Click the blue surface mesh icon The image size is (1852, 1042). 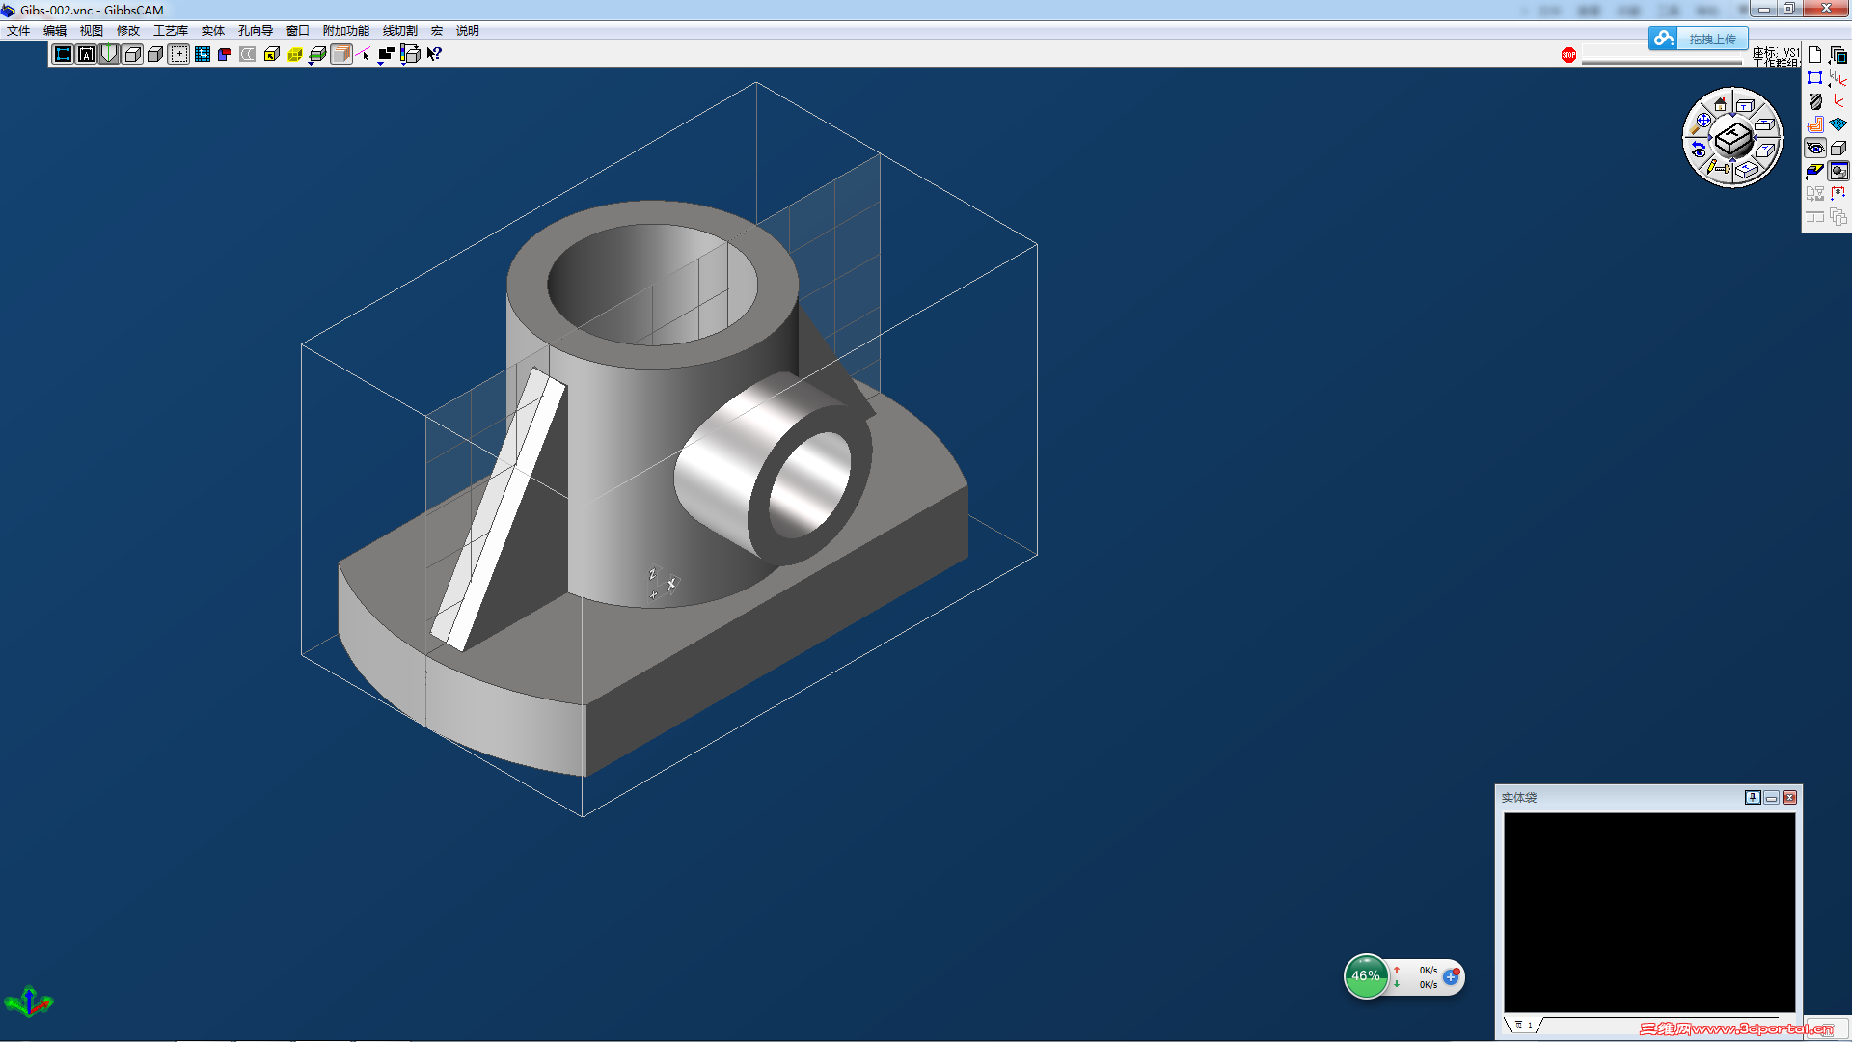[1838, 124]
